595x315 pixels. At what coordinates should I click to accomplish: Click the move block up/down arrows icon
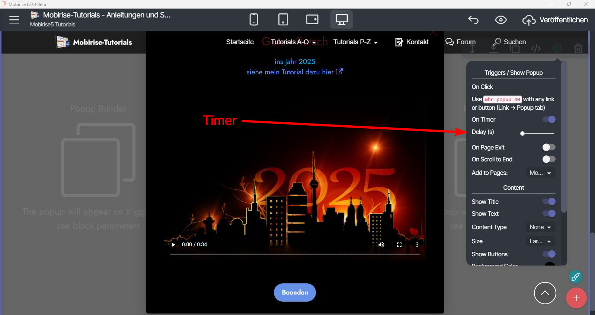pyautogui.click(x=472, y=48)
